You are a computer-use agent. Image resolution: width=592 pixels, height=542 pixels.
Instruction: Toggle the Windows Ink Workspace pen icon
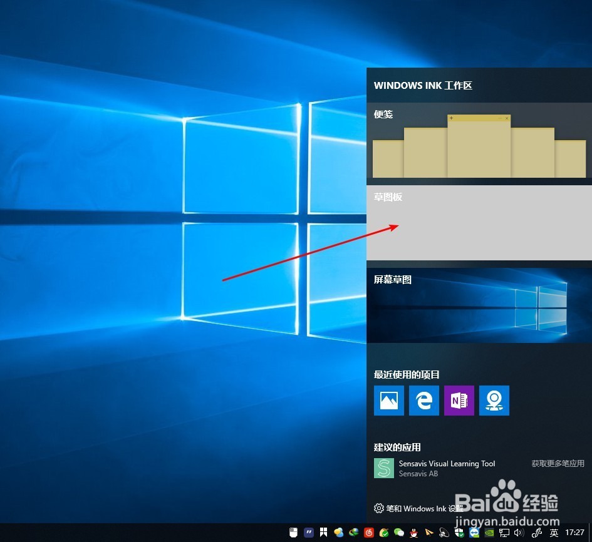(x=537, y=533)
